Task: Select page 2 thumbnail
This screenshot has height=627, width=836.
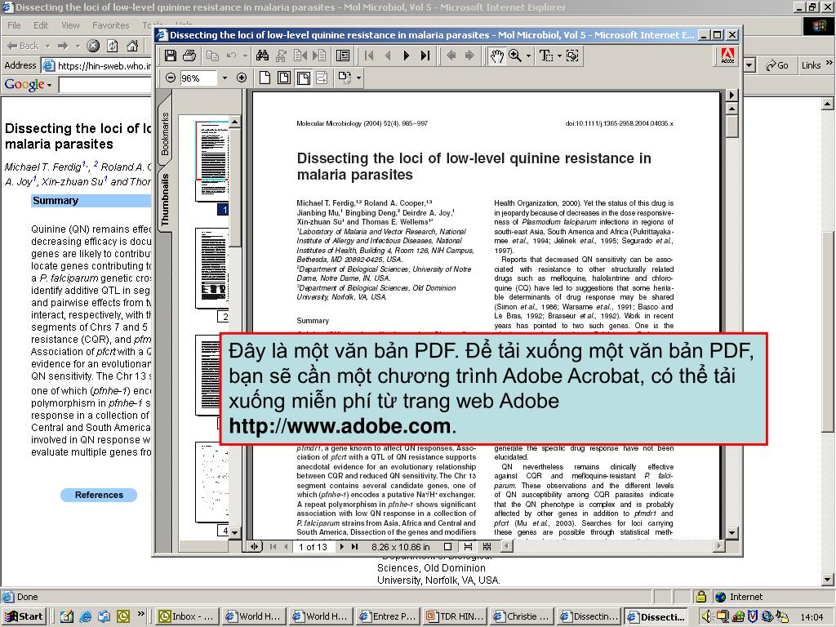Action: (212, 268)
